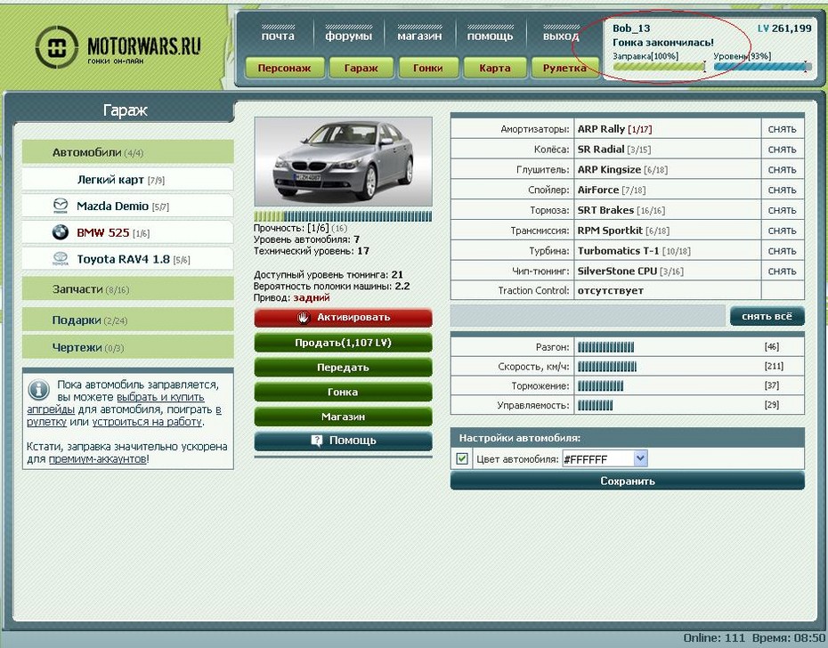Switch to the Персонаж tab
This screenshot has width=828, height=648.
point(284,69)
